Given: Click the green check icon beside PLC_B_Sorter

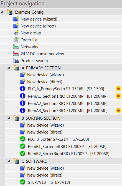Looking at the screenshot, I should click(x=22, y=139).
